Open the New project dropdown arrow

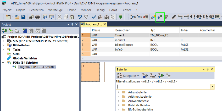pyautogui.click(x=12, y=17)
